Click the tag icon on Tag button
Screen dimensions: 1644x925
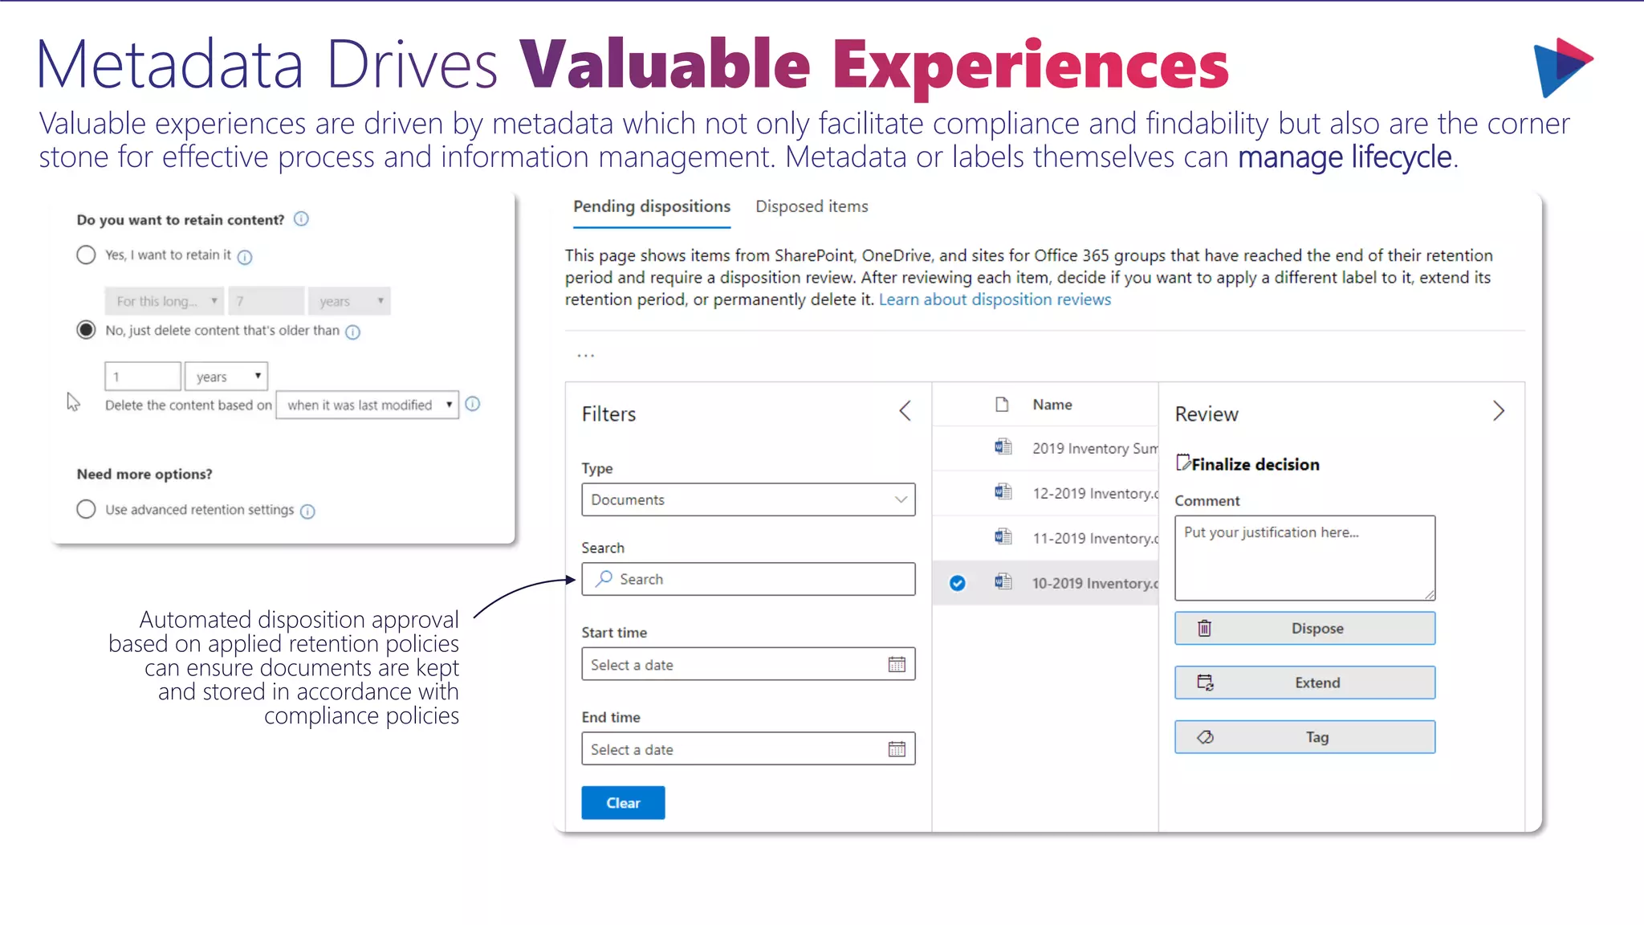coord(1205,737)
